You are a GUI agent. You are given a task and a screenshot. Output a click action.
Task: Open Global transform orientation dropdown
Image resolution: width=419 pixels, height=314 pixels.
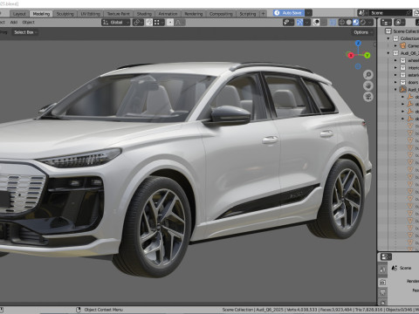[115, 23]
